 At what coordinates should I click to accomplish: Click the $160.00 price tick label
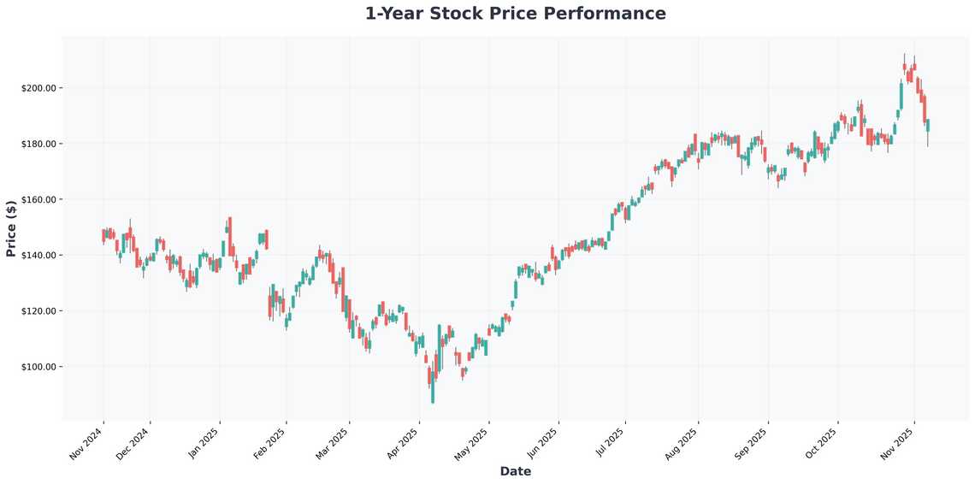coord(38,199)
